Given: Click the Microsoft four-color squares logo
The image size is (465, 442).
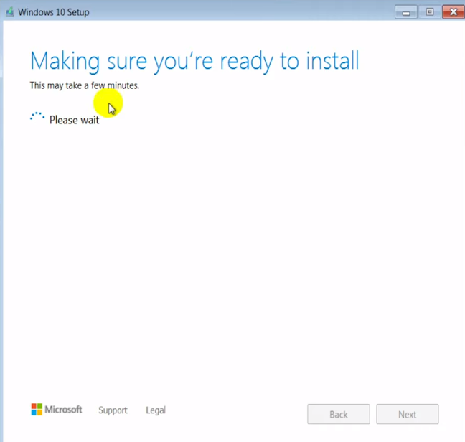Looking at the screenshot, I should pyautogui.click(x=37, y=410).
